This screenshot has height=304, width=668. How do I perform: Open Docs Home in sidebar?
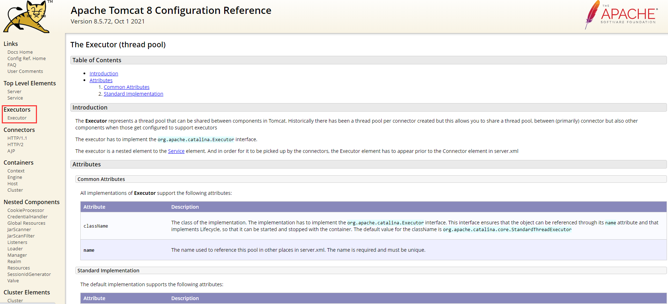pyautogui.click(x=20, y=52)
